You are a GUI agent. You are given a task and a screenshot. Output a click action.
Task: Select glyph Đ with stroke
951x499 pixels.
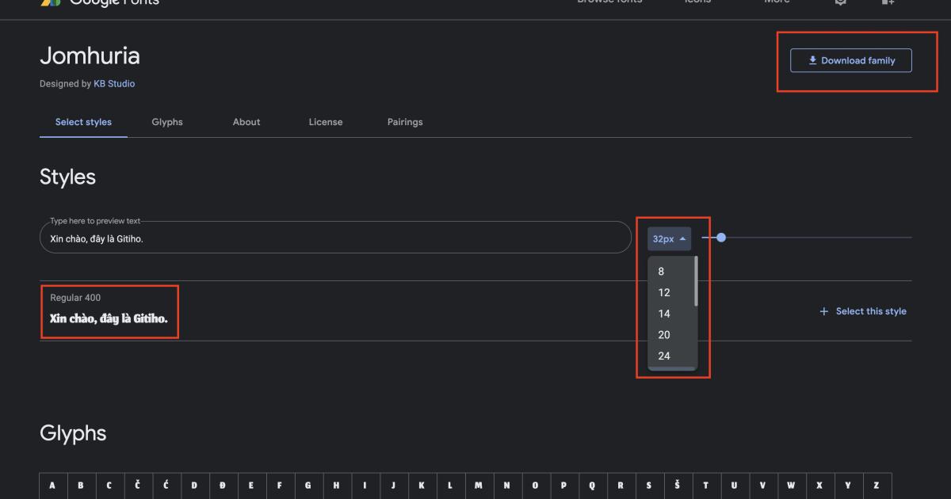click(223, 486)
